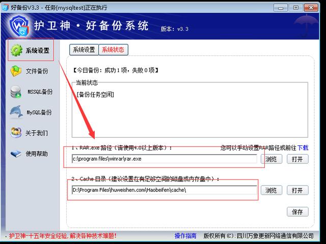Open the RAR.exe path location
Screen dimensions: 326x244
point(297,159)
